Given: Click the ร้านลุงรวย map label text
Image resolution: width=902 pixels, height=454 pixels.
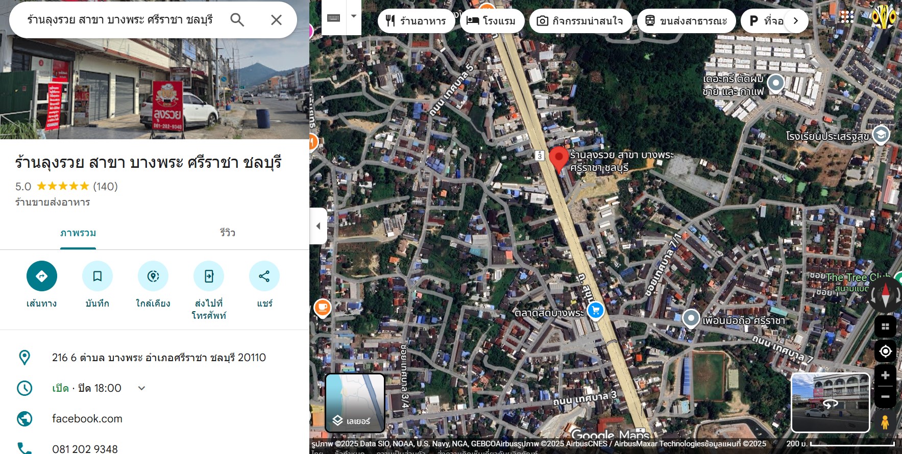Looking at the screenshot, I should click(622, 161).
